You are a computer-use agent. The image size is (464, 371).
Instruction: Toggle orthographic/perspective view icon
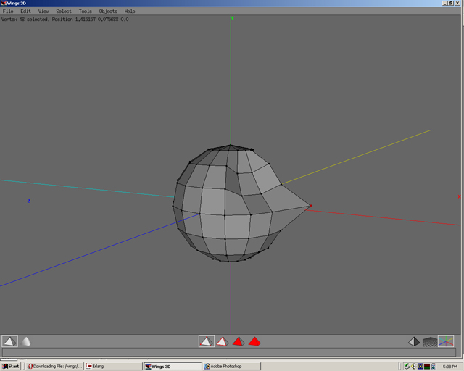pos(413,341)
